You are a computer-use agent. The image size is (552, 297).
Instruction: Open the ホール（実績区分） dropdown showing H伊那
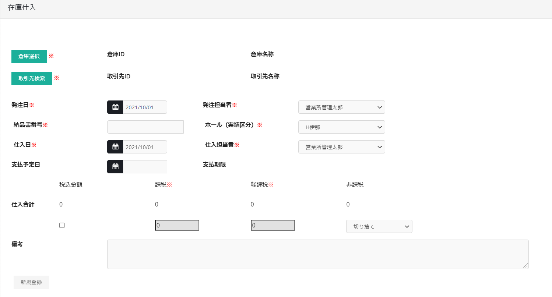(x=341, y=127)
